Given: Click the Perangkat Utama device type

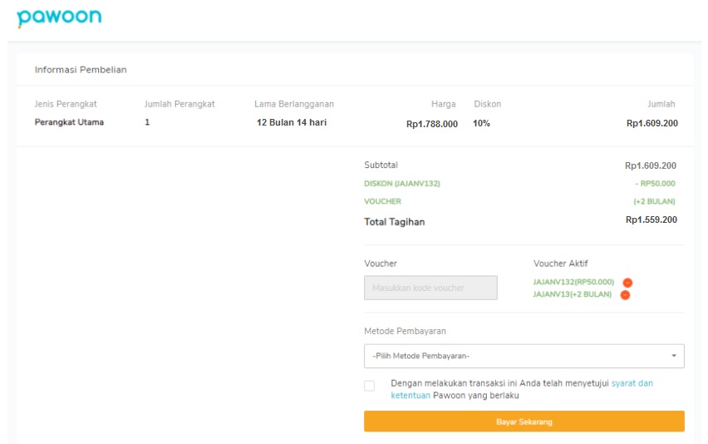Looking at the screenshot, I should click(x=69, y=122).
